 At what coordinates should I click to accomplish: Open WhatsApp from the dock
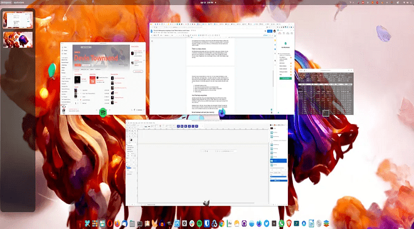[282, 223]
